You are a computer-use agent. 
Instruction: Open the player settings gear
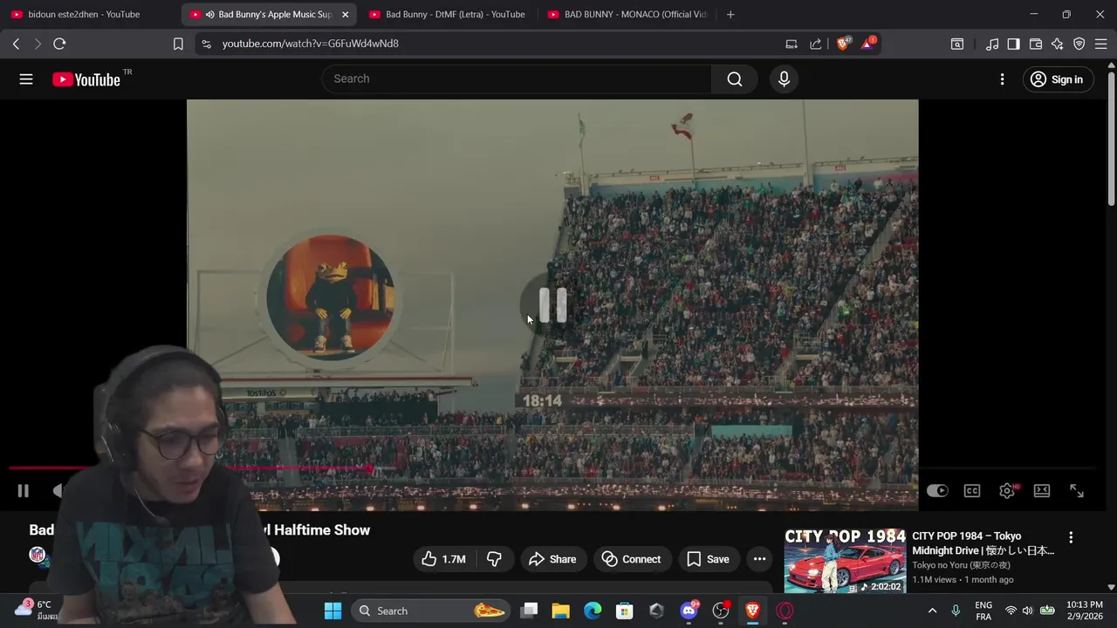[x=1007, y=491]
